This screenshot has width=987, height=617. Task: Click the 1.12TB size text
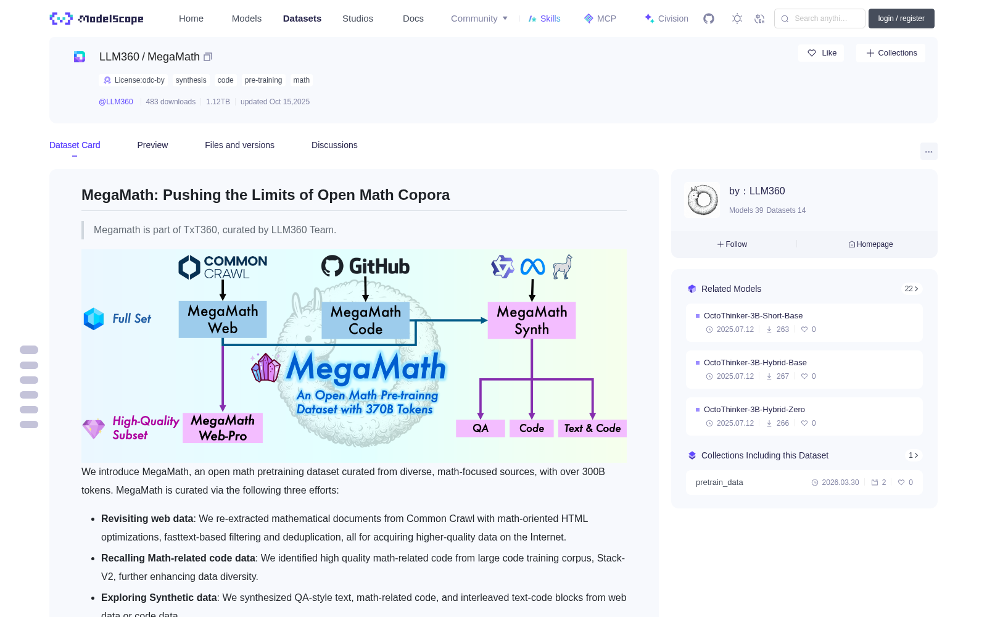(x=218, y=102)
